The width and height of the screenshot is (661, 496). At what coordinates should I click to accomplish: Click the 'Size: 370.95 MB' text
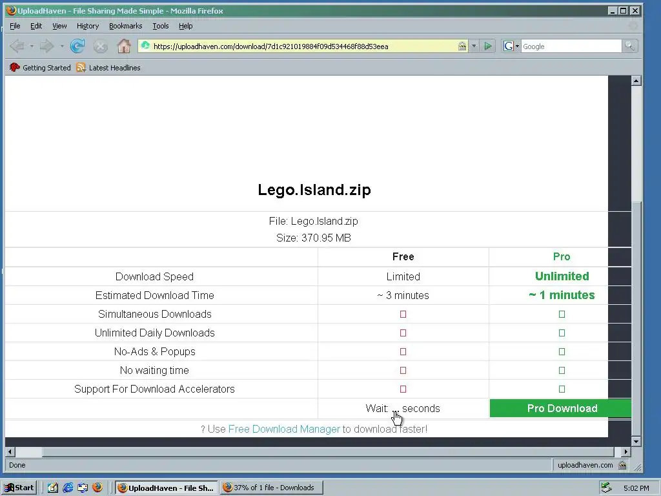pyautogui.click(x=314, y=238)
